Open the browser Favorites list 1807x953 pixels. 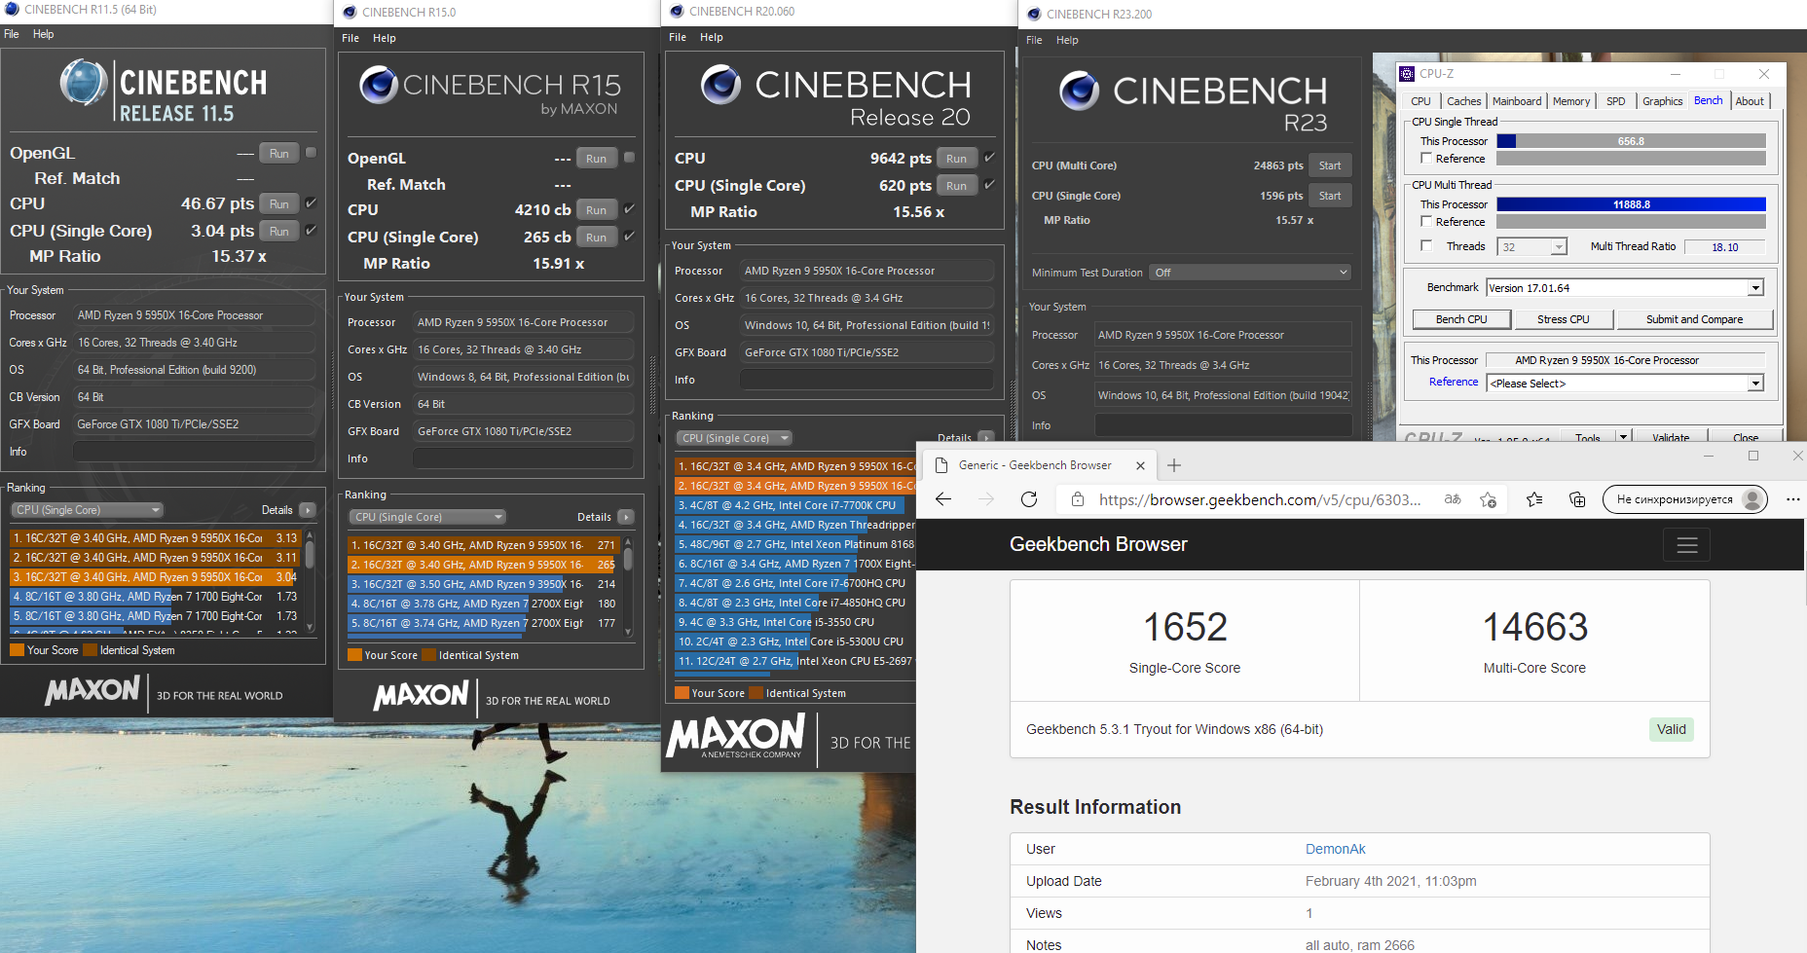coord(1534,499)
